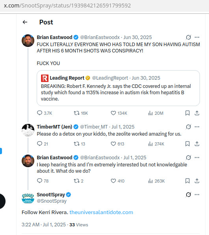Repost Brian's reply with 2 reposts
Image resolution: width=209 pixels, height=235 pixels.
77,181
